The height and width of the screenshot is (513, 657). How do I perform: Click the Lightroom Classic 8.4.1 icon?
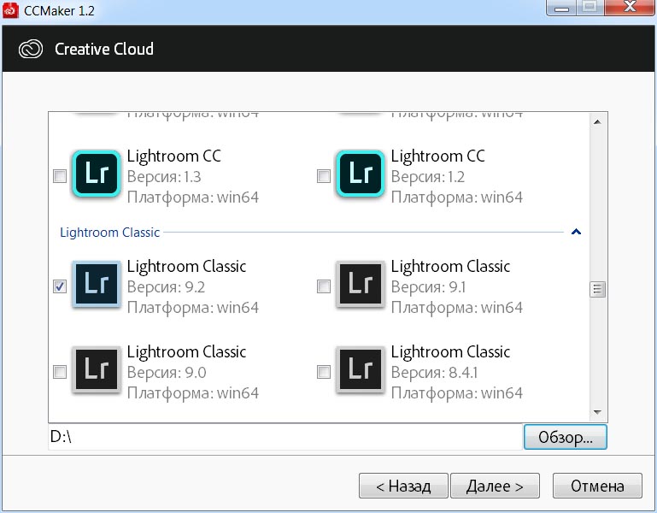(360, 369)
